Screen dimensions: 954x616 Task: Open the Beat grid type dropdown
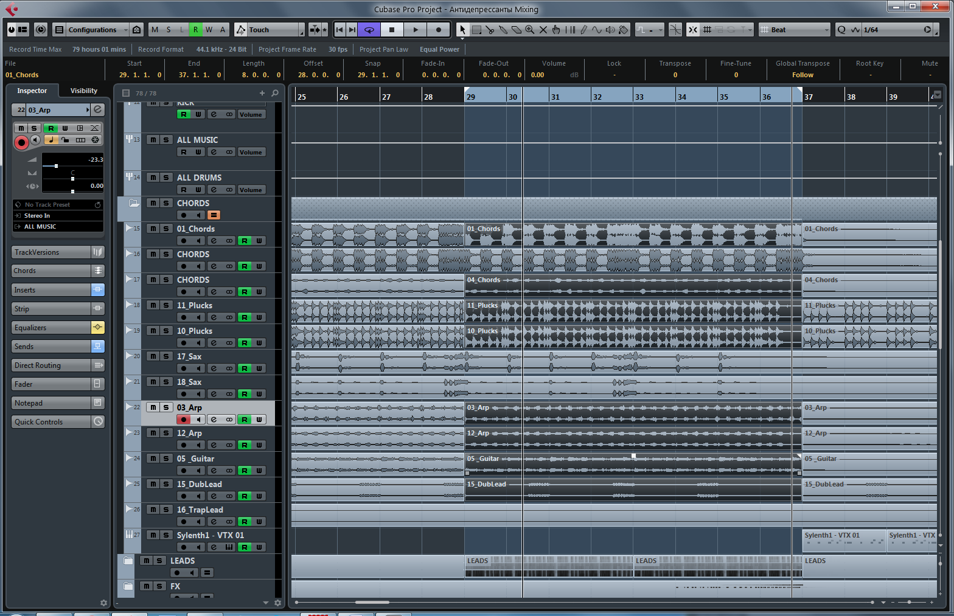pos(795,29)
